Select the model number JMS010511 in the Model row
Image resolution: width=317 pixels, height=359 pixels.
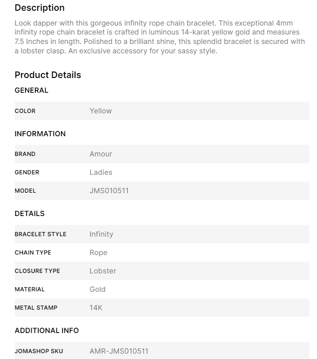[x=109, y=191]
